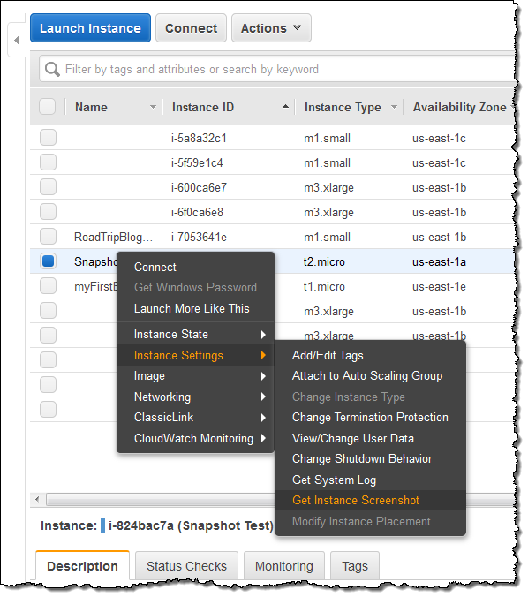Viewport: 528px width, 597px height.
Task: Click Instance ID ascending sort arrow
Action: [x=285, y=107]
